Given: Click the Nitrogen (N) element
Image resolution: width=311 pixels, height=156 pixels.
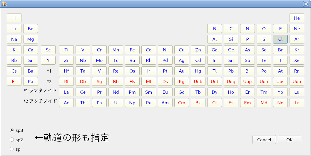Looking at the screenshot, I should pyautogui.click(x=248, y=28).
